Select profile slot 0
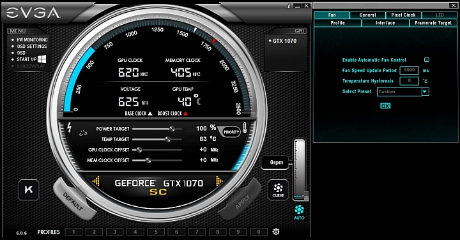 pos(259,232)
